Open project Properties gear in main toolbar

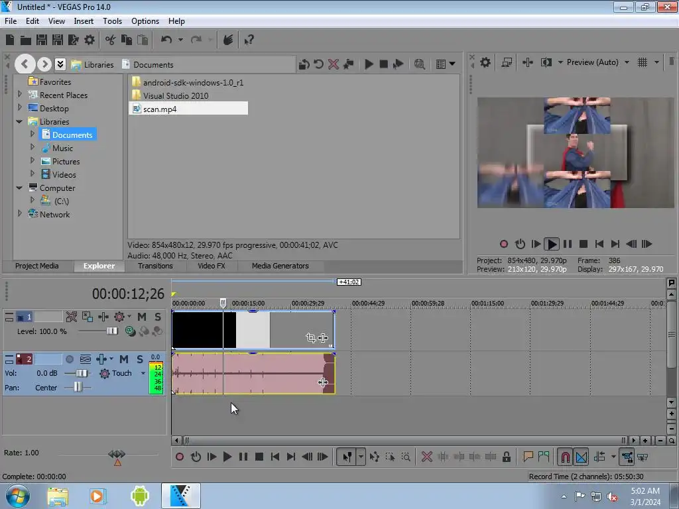(90, 40)
